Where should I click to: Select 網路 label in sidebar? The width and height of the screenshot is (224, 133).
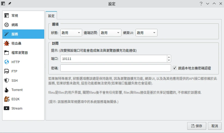tap(15, 25)
